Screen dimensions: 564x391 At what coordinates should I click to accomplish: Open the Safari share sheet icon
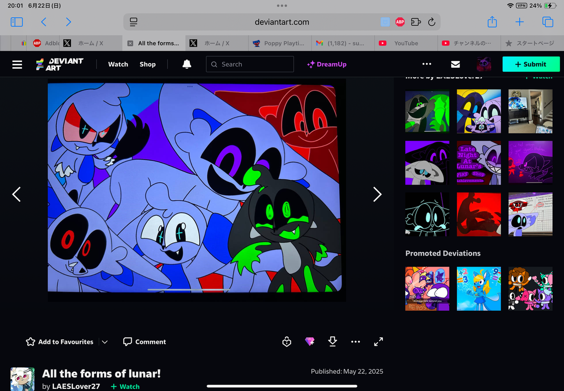(492, 22)
